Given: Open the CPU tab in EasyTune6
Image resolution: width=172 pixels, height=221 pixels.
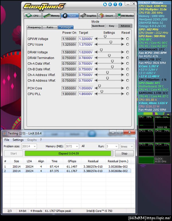Looking at the screenshot, I should pos(33,16).
